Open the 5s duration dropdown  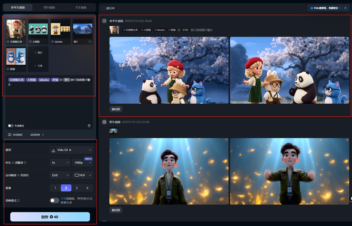60,162
